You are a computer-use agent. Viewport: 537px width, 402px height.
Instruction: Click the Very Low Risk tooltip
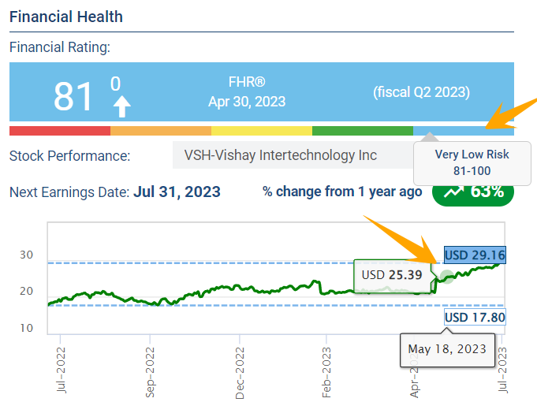(472, 162)
